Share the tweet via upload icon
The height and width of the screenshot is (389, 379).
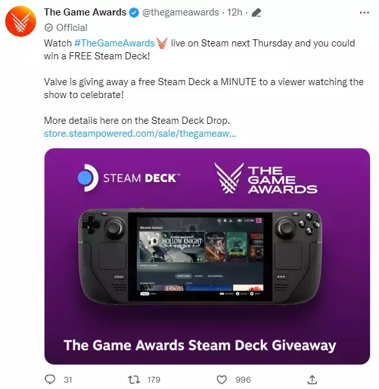312,379
